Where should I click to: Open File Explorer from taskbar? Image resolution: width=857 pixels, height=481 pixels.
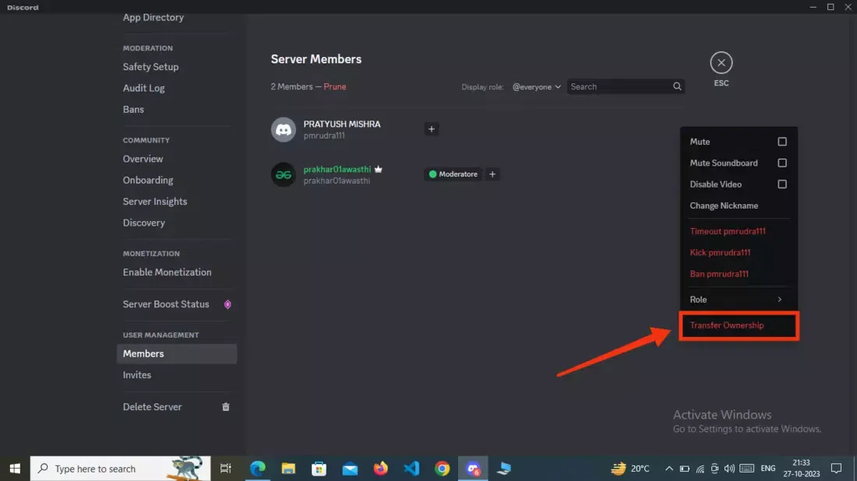tap(288, 469)
